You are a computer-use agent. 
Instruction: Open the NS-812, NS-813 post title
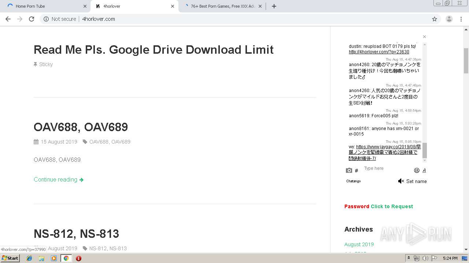[x=76, y=233]
